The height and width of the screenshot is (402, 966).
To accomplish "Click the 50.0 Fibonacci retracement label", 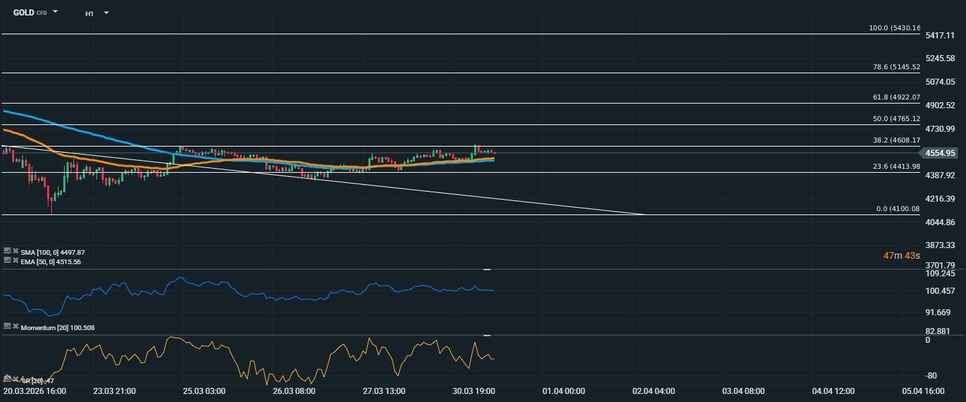I will pyautogui.click(x=896, y=119).
